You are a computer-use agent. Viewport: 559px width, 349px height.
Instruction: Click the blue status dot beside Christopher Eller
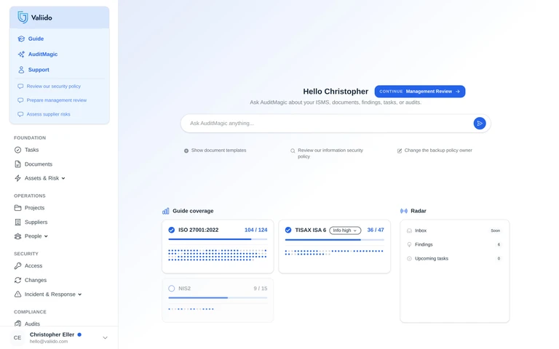(79, 334)
